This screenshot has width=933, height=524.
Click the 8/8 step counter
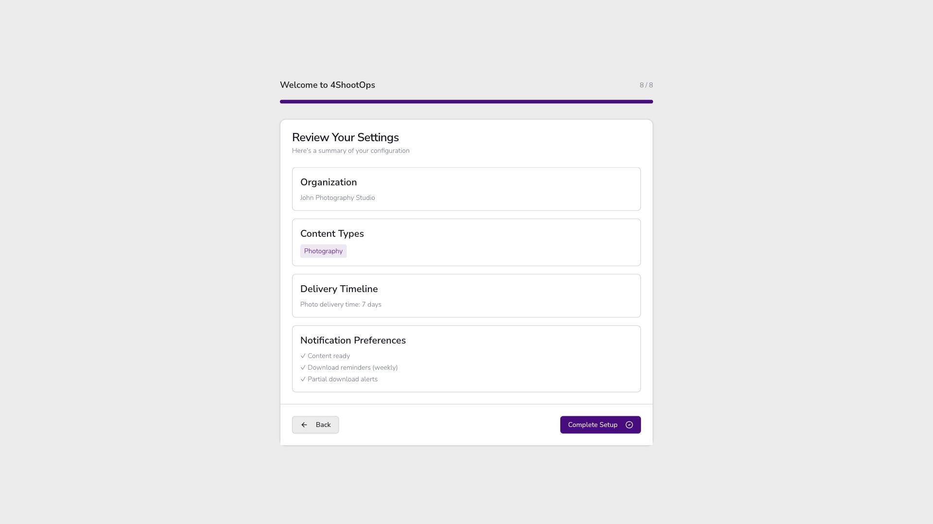pos(646,85)
